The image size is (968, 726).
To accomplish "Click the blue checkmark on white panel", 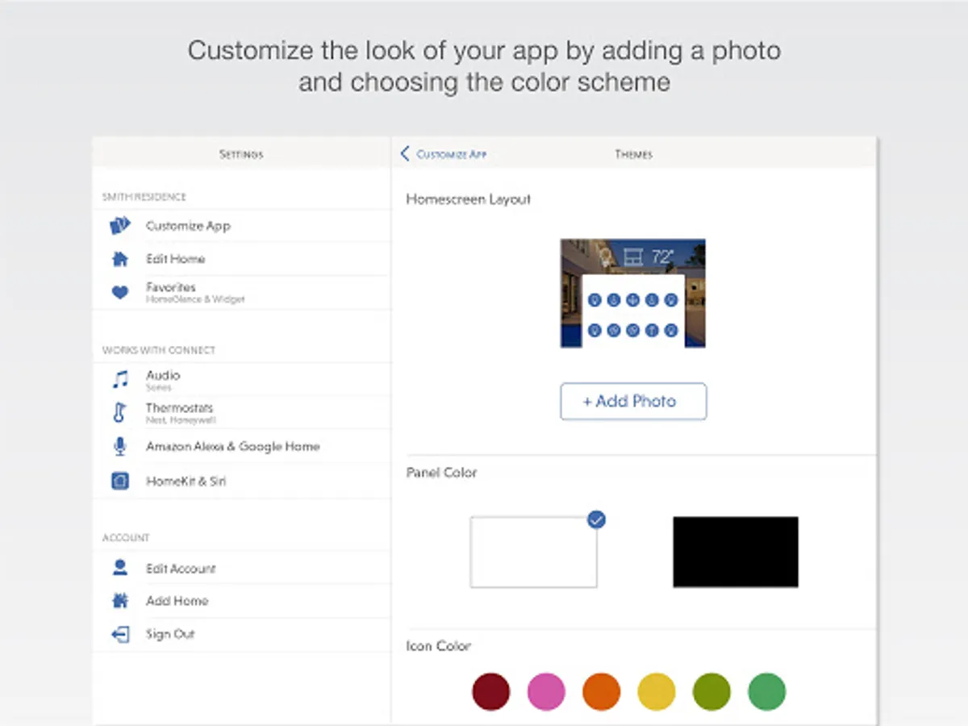I will (x=596, y=519).
